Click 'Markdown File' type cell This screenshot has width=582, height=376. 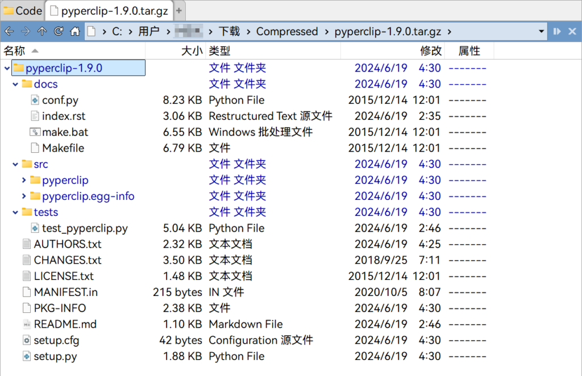[x=246, y=324]
